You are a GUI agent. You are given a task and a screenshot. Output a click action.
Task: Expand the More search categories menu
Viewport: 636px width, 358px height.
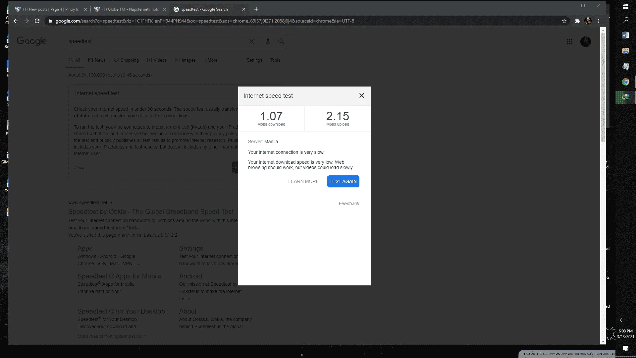pyautogui.click(x=211, y=60)
